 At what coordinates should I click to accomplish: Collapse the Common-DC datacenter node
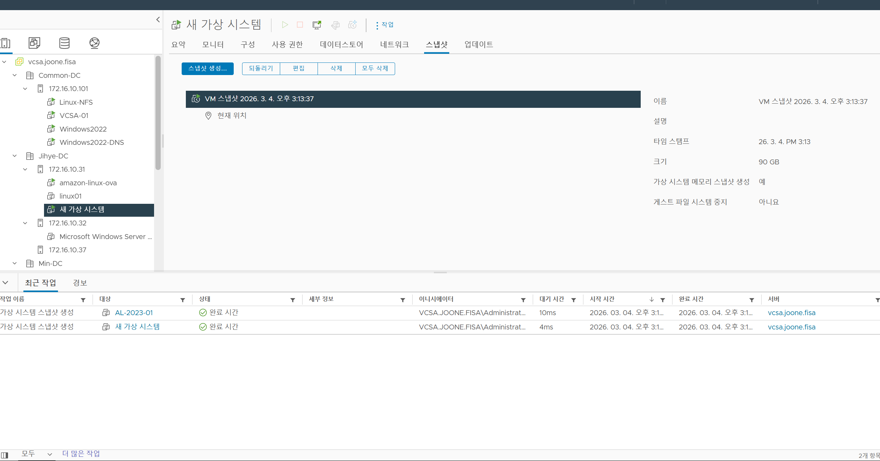tap(15, 75)
